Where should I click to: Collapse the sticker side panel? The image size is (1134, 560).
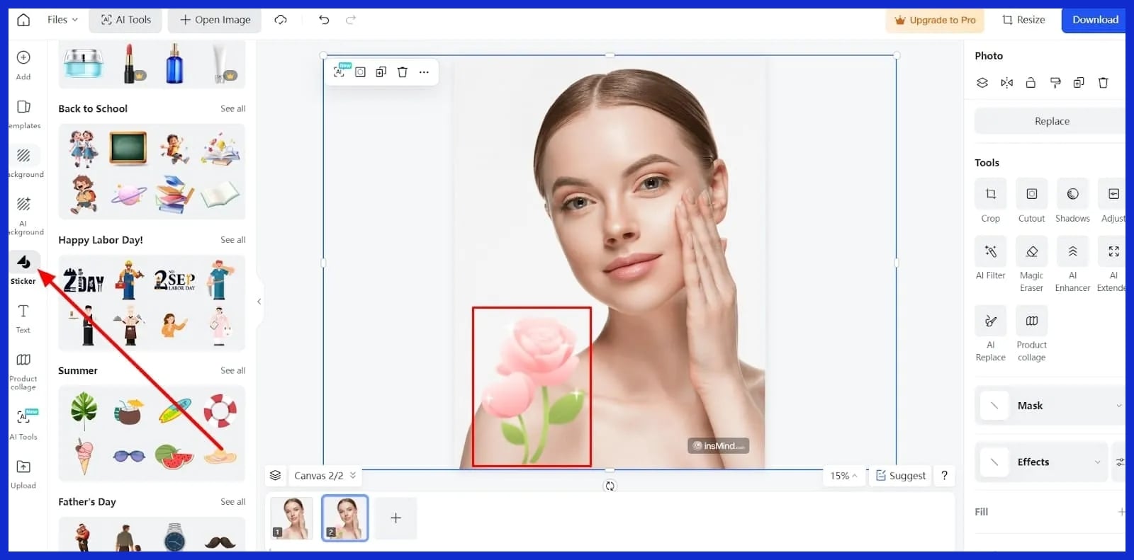click(x=259, y=302)
